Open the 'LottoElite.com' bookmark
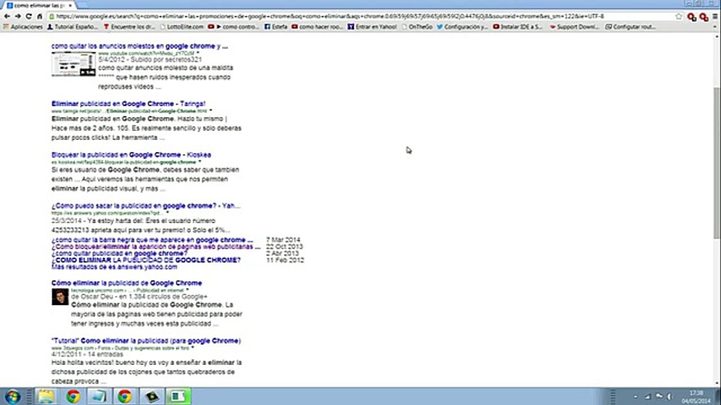 tap(181, 26)
